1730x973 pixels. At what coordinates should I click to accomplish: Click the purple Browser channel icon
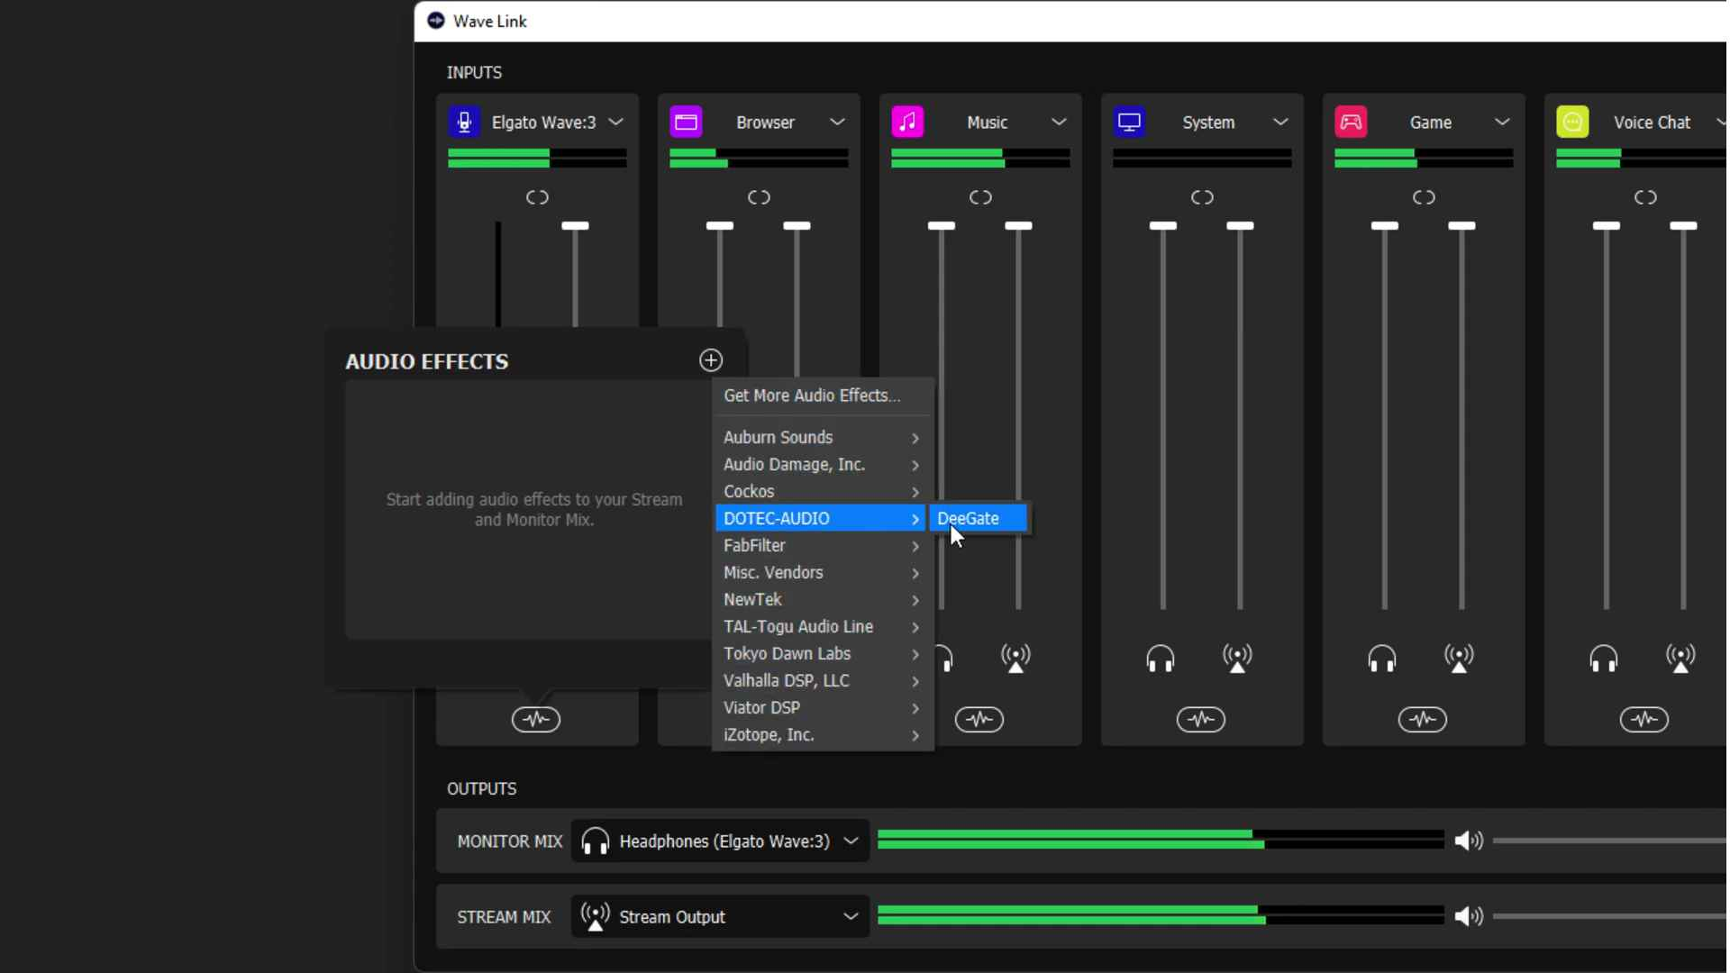686,122
